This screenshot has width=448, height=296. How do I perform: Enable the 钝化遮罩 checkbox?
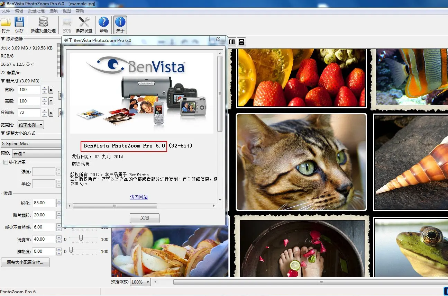pos(6,162)
